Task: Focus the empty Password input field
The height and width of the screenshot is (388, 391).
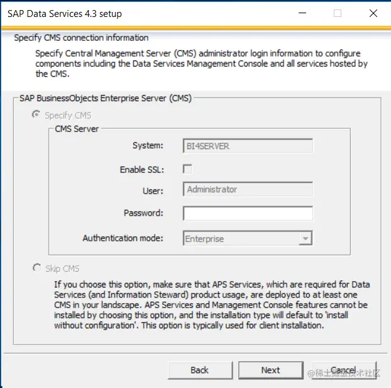Action: tap(248, 213)
